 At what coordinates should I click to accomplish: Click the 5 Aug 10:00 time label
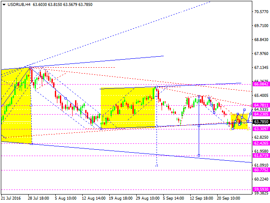66,198
